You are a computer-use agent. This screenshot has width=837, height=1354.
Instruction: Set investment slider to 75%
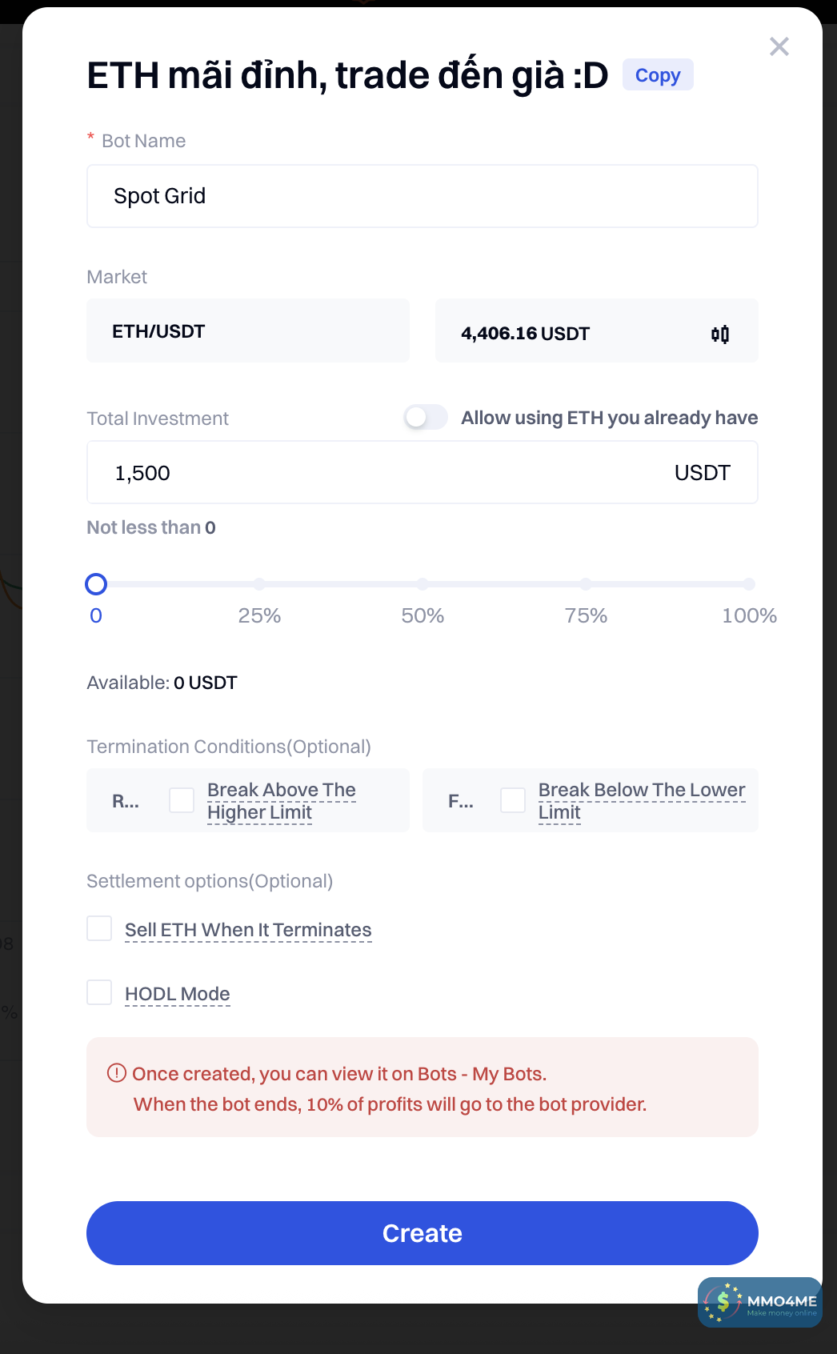pos(586,584)
